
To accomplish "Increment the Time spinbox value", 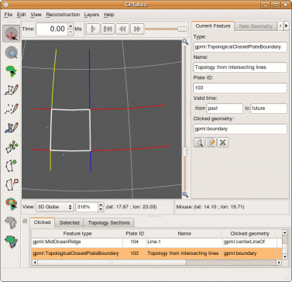I will click(x=70, y=26).
